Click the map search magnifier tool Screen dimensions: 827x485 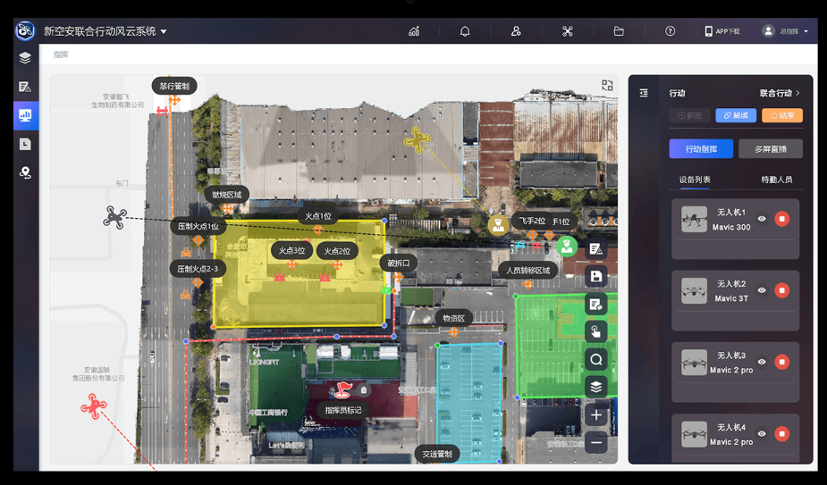pyautogui.click(x=596, y=360)
